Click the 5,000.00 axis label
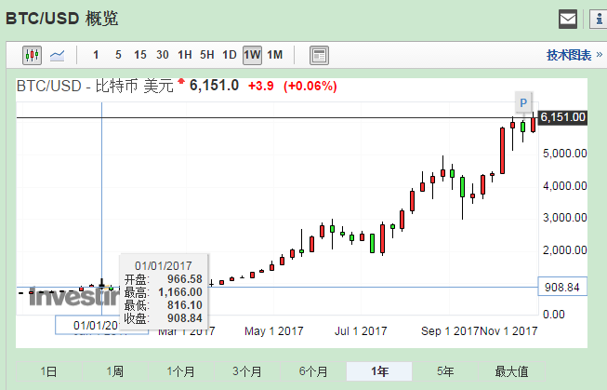The width and height of the screenshot is (607, 390). click(x=565, y=154)
